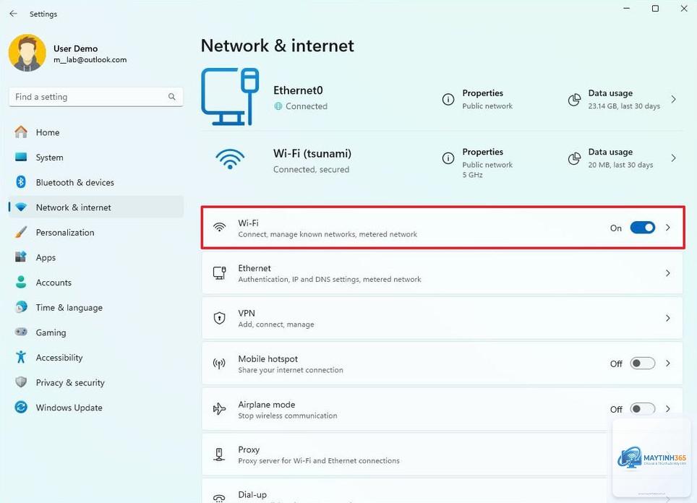Click the Gaming controller icon
This screenshot has height=503, width=697.
coord(21,332)
